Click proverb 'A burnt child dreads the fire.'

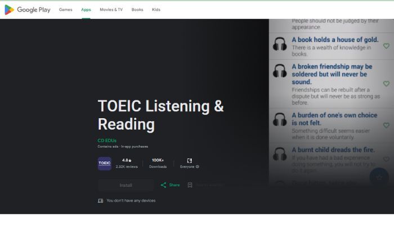[x=333, y=150]
